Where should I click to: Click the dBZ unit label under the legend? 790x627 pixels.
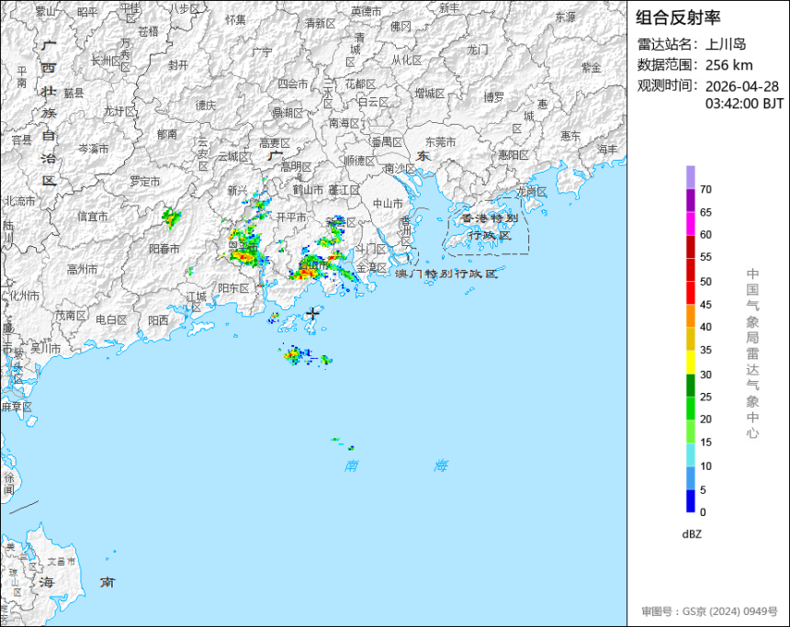(x=692, y=534)
